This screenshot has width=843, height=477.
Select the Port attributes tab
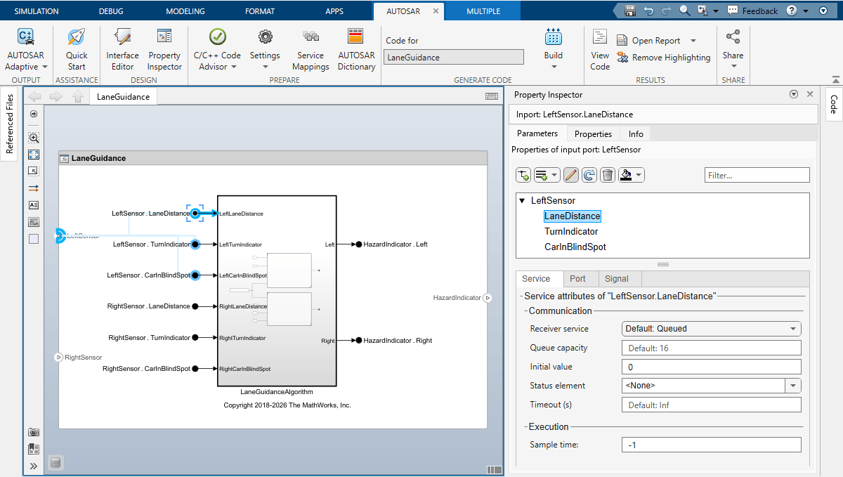tap(577, 279)
